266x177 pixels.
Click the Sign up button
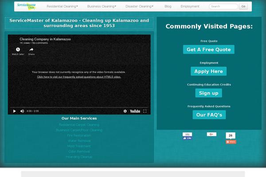(208, 93)
